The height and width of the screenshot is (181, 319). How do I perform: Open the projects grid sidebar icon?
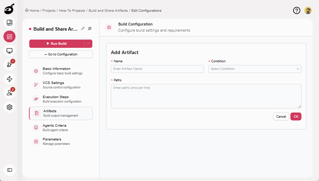9,36
